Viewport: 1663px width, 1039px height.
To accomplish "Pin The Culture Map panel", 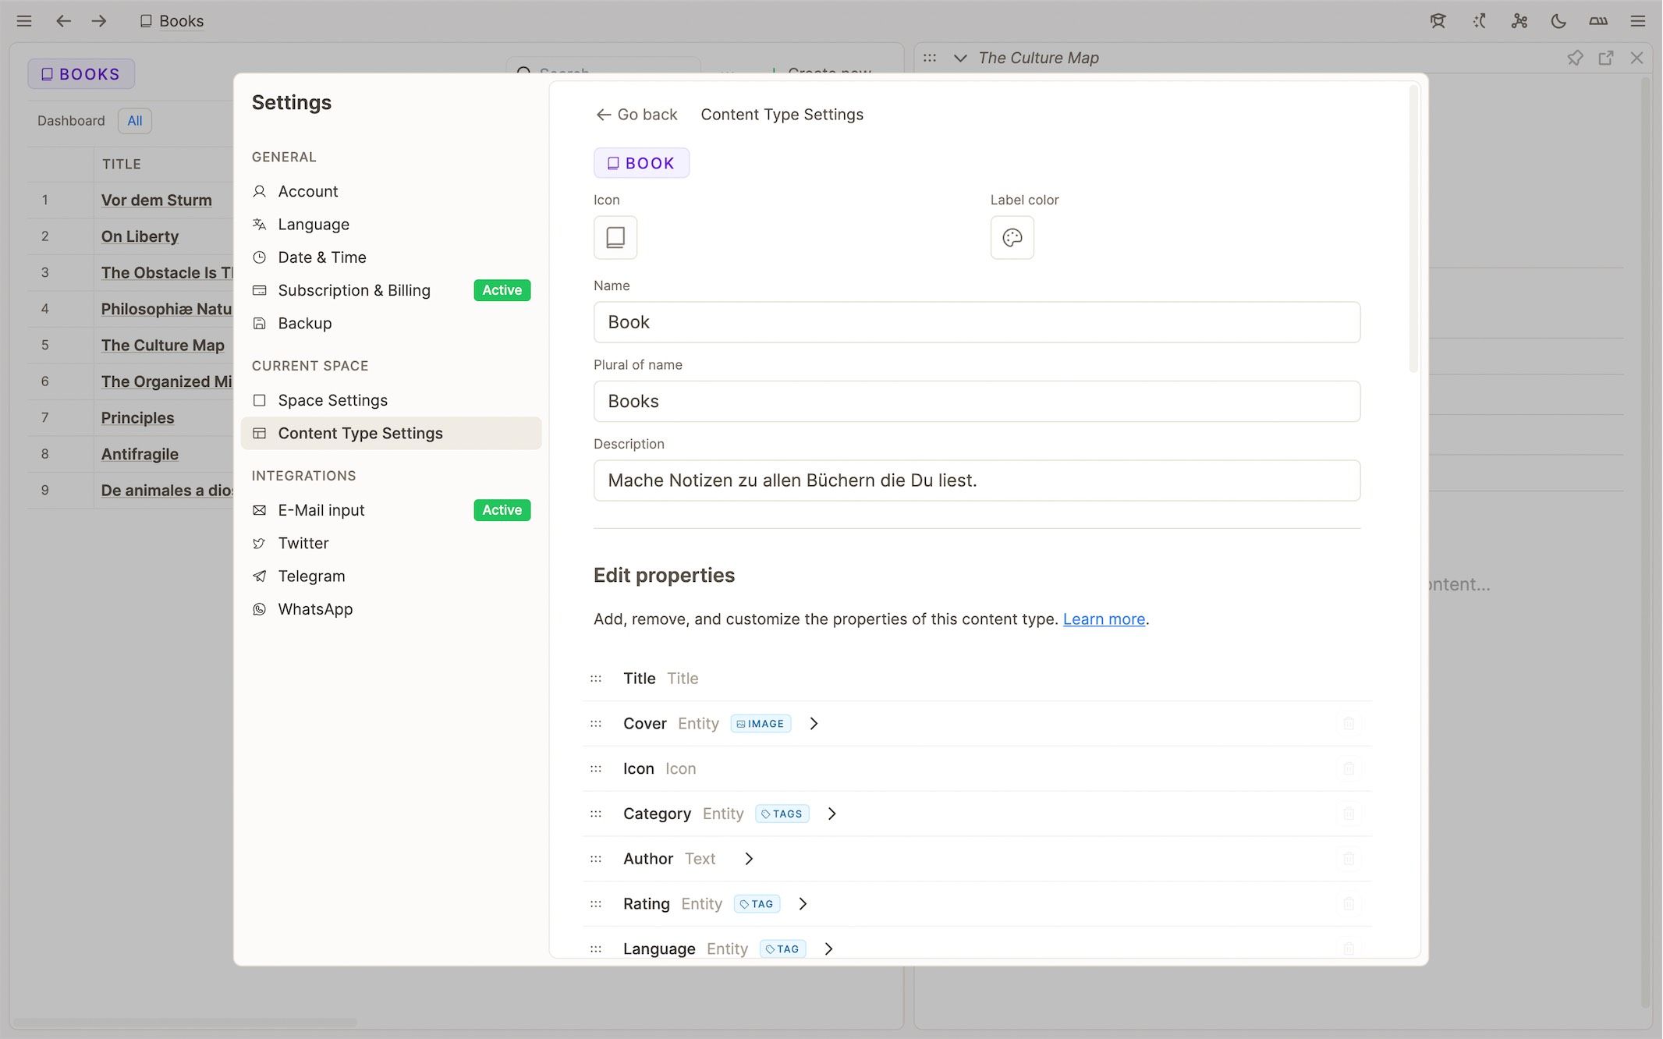I will click(1576, 57).
